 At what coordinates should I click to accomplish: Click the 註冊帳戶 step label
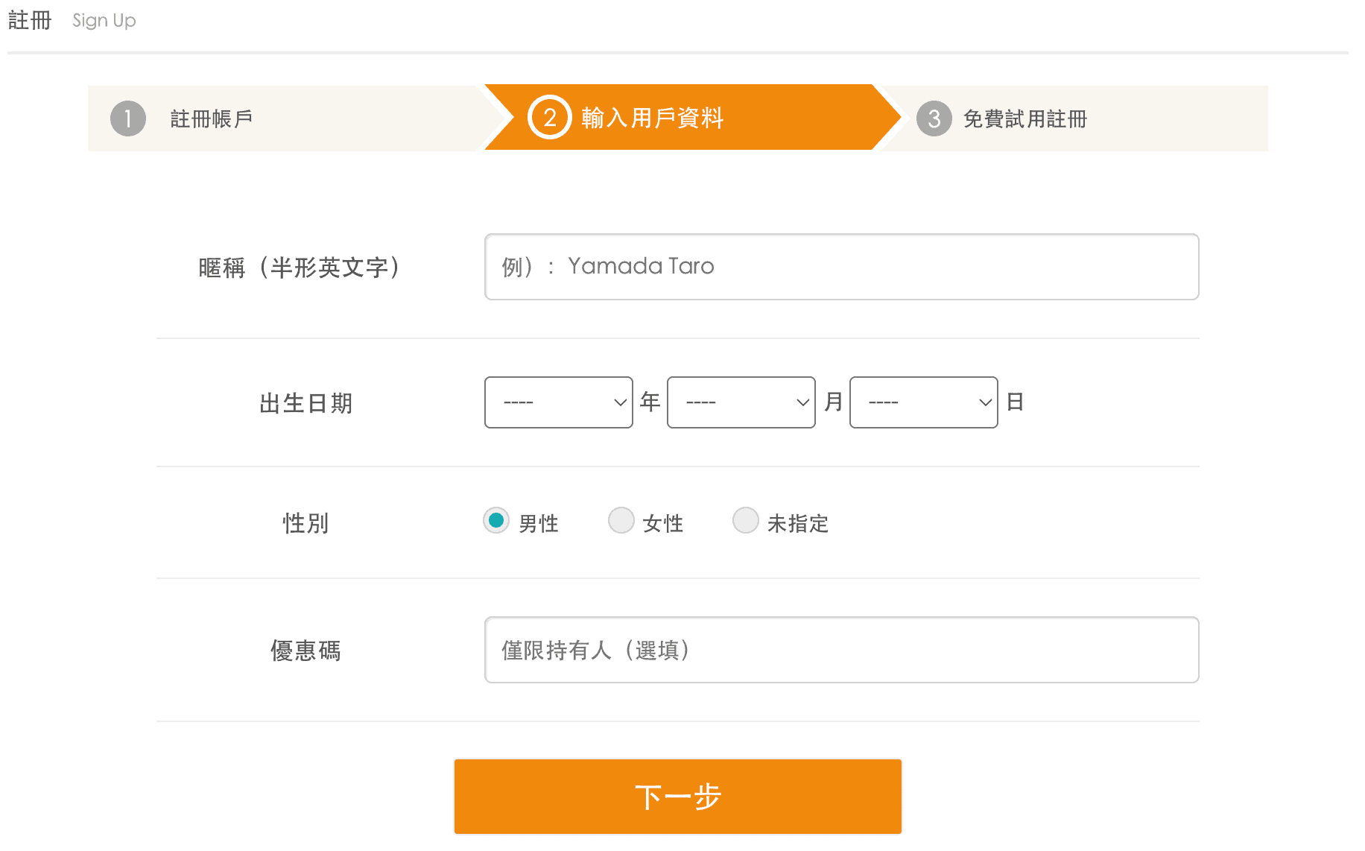tap(211, 118)
